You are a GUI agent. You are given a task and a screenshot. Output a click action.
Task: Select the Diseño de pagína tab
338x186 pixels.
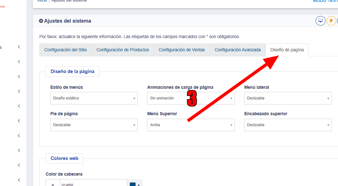pyautogui.click(x=287, y=50)
